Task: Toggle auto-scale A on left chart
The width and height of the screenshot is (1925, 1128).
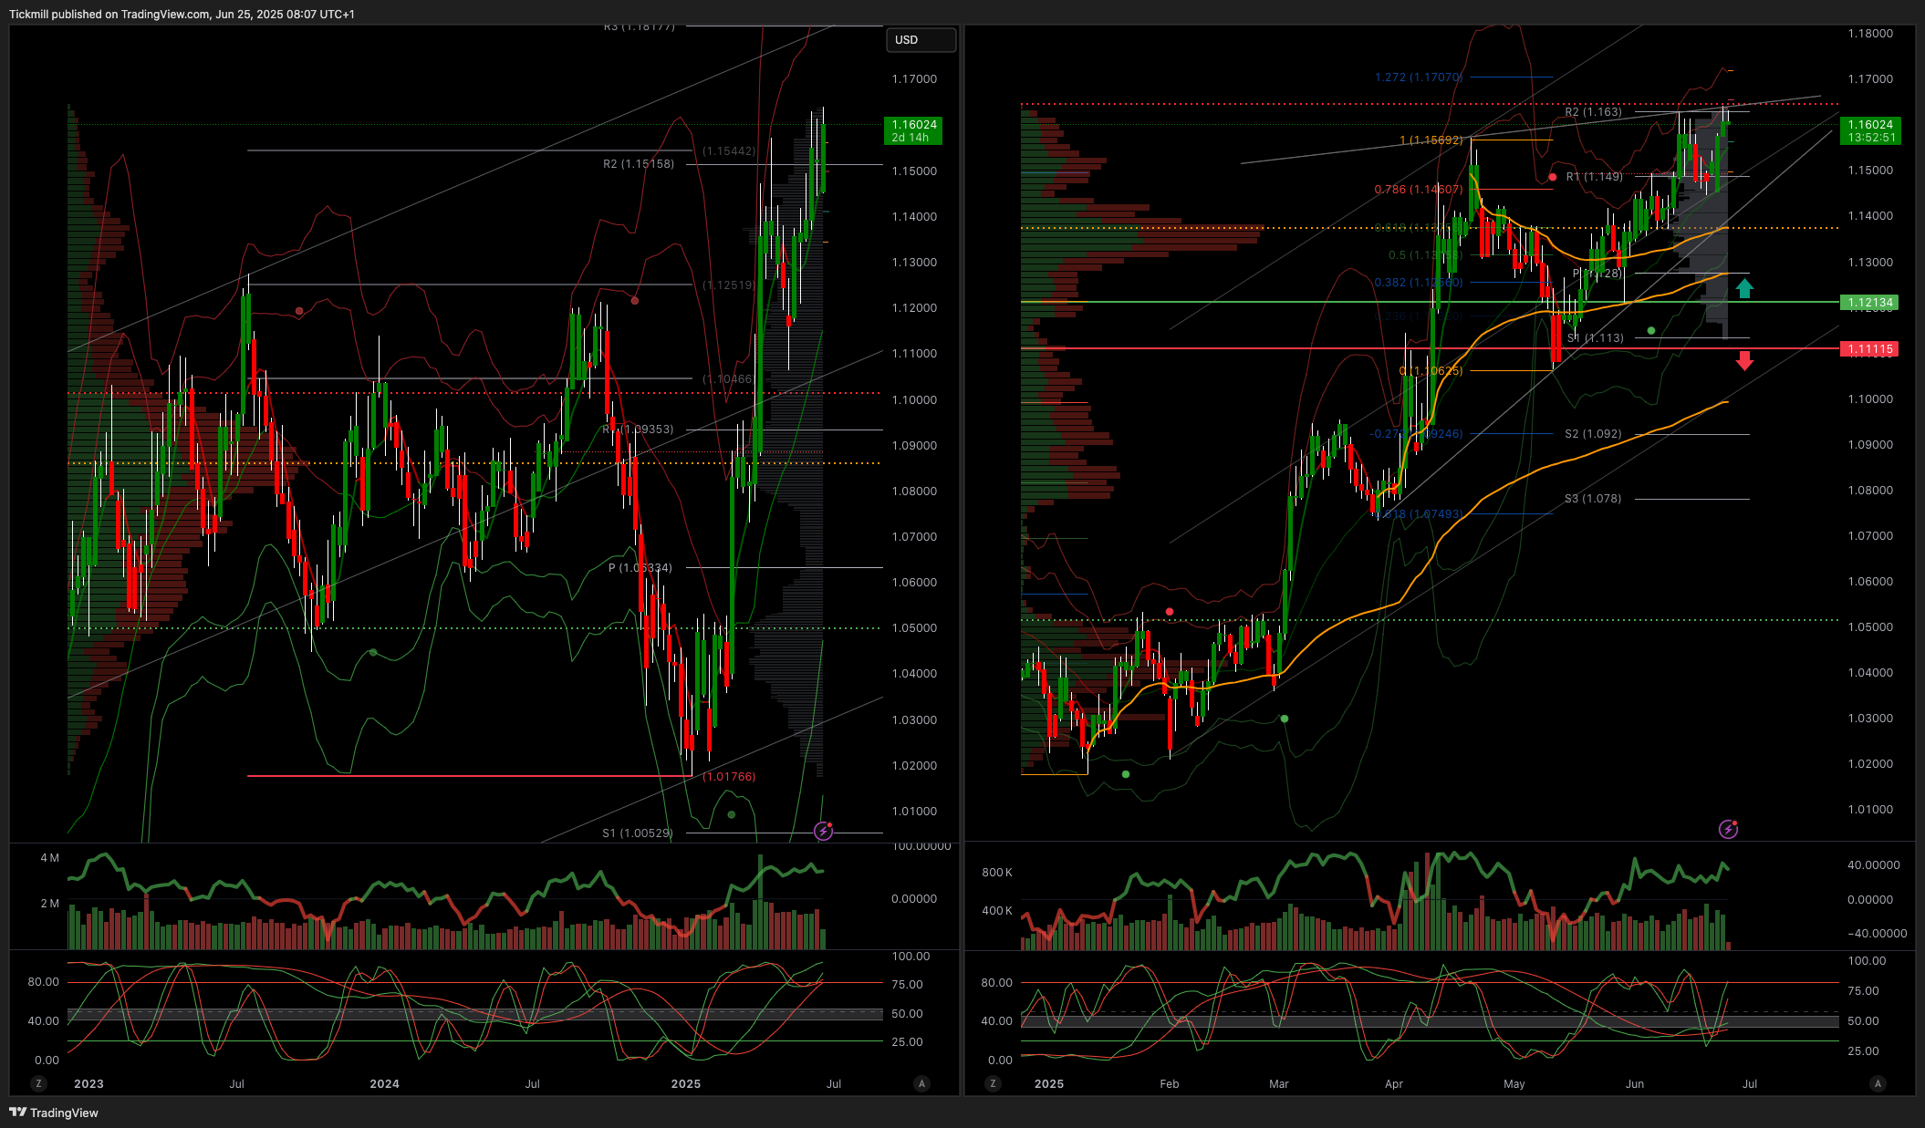Action: (921, 1083)
